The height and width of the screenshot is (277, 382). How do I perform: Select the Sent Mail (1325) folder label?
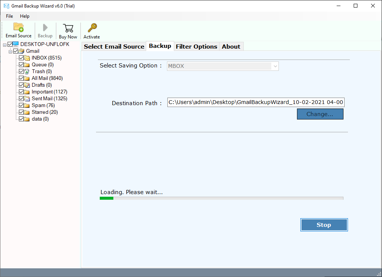pos(49,99)
